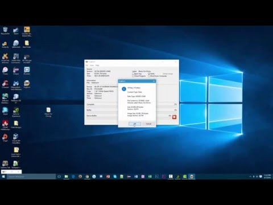
Task: Select the Sublime Text desktop icon
Action: [x=5, y=165]
